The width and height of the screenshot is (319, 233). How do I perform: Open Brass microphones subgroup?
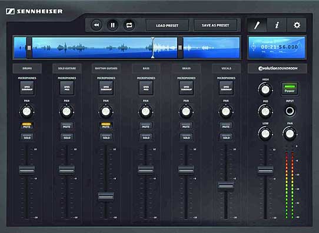coord(186,88)
